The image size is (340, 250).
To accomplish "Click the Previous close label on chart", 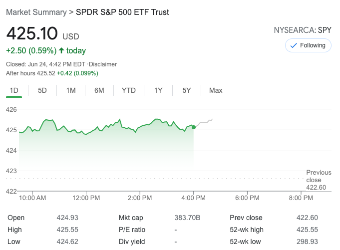I will point(319,176).
